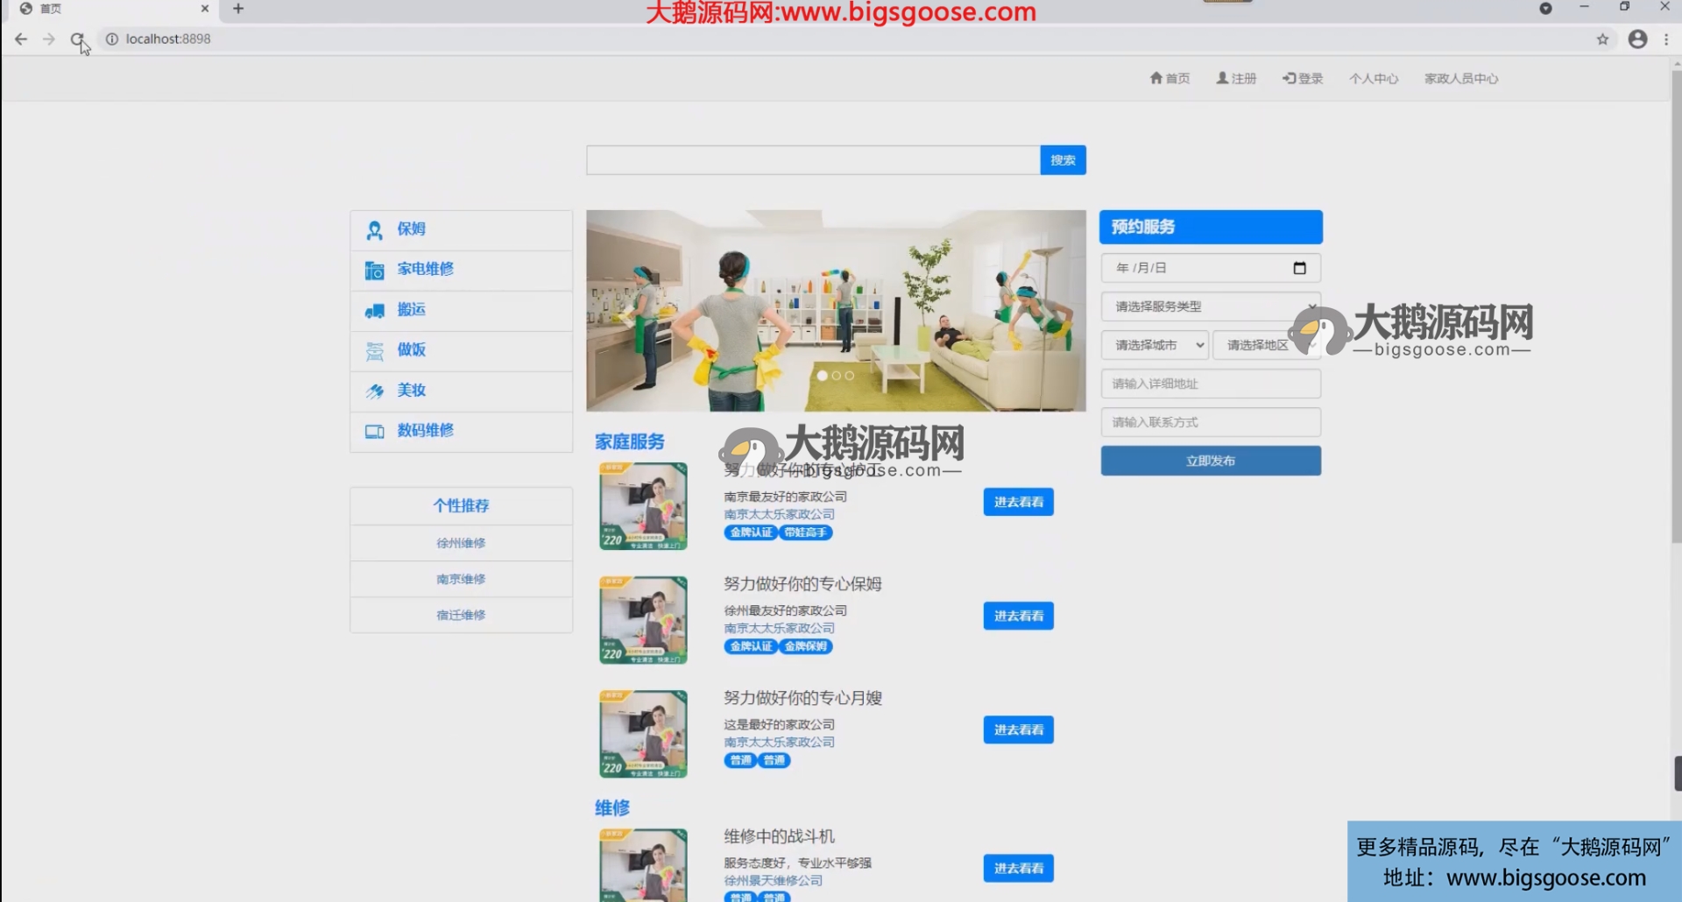Open thumbnail for 努力做好你的专心保姆

point(643,620)
